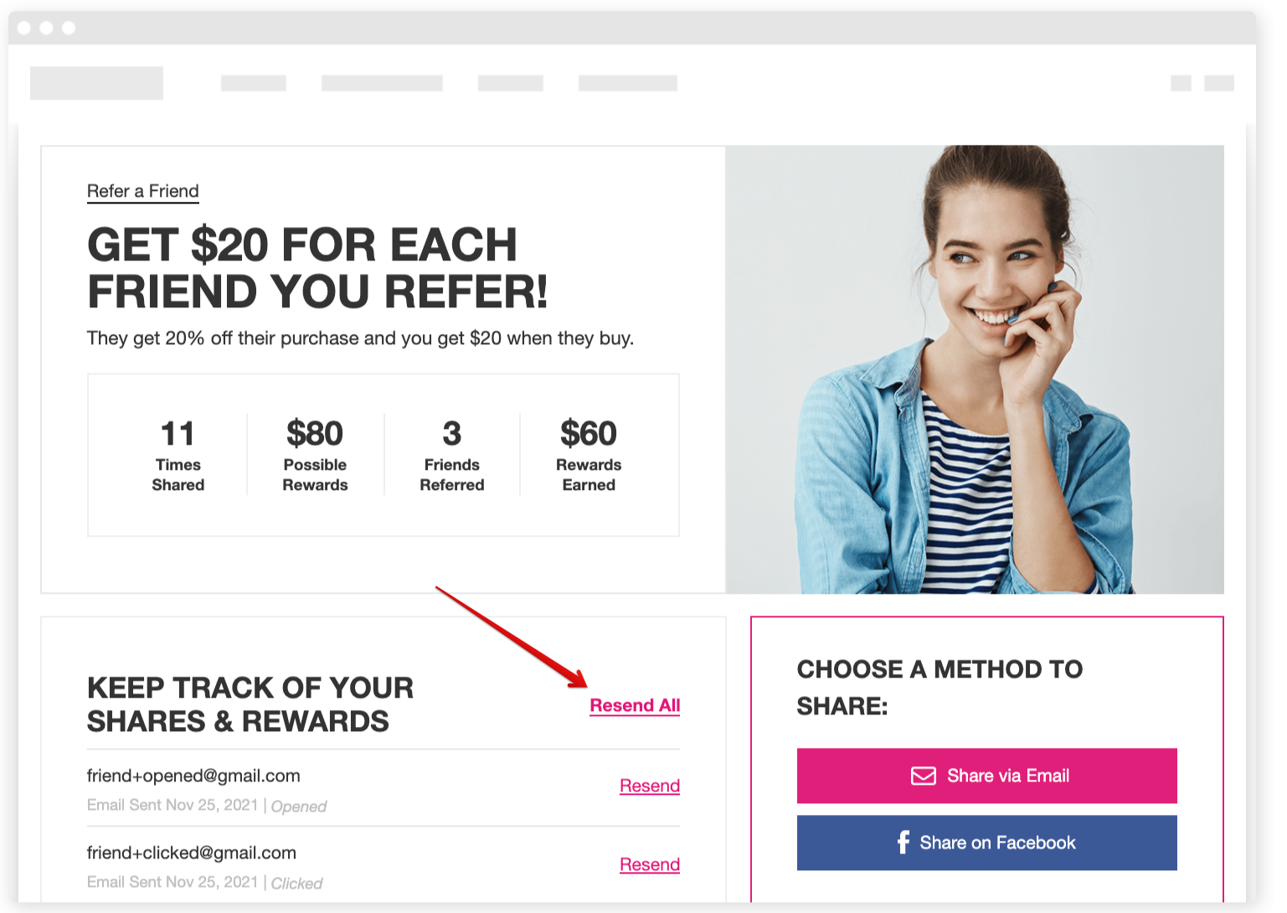Viewport: 1287px width, 913px height.
Task: Click the friend+opened@gmail.com entry
Action: tap(193, 776)
